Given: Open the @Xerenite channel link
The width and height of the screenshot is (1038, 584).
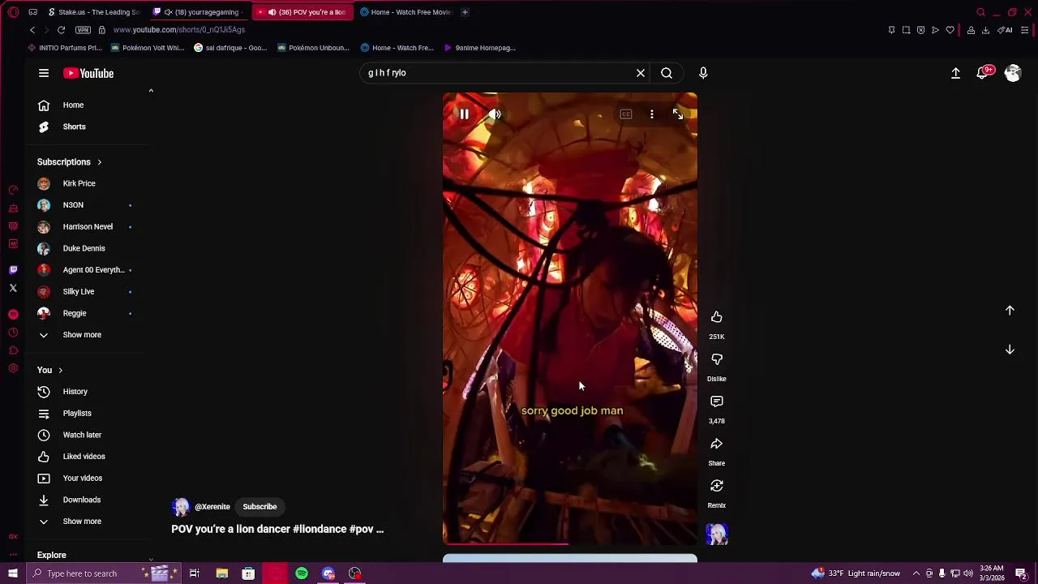Looking at the screenshot, I should coord(212,507).
